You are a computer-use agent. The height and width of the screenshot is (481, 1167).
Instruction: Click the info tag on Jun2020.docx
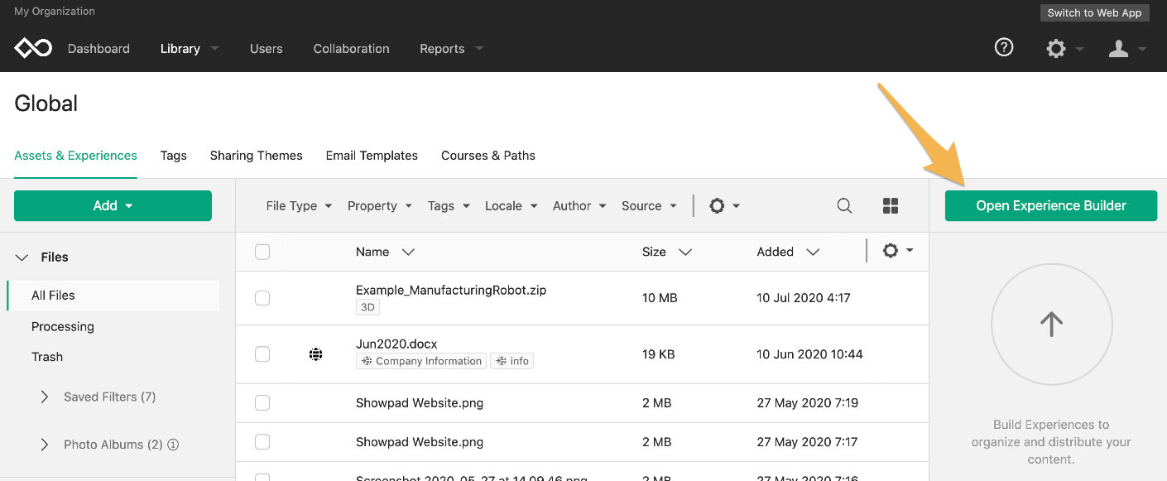512,361
